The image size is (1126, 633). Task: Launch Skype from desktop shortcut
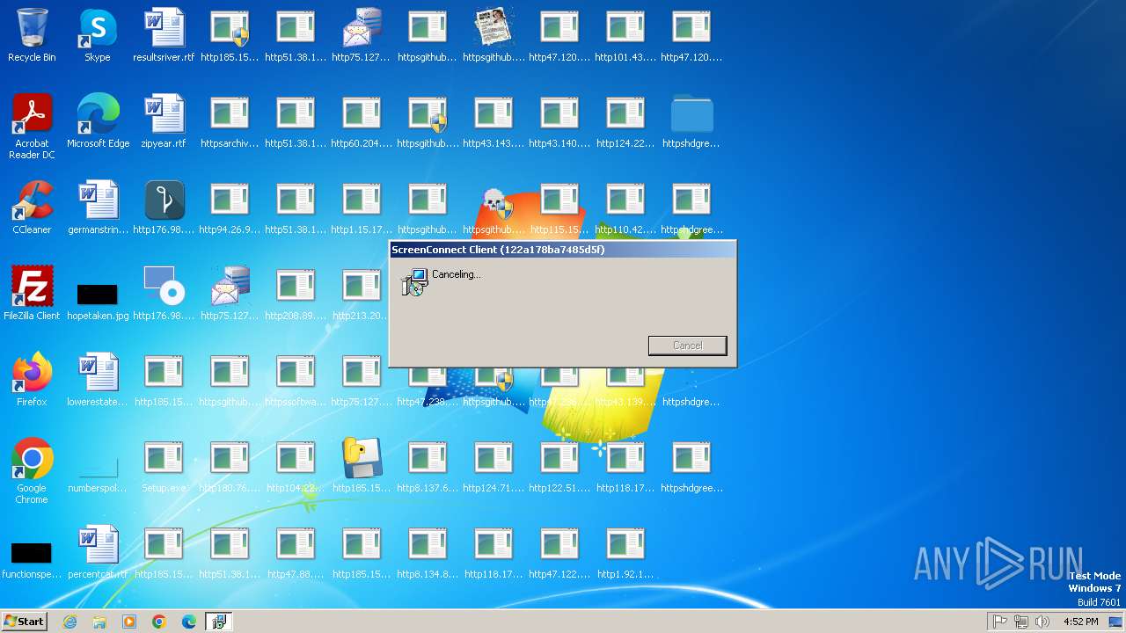[98, 35]
